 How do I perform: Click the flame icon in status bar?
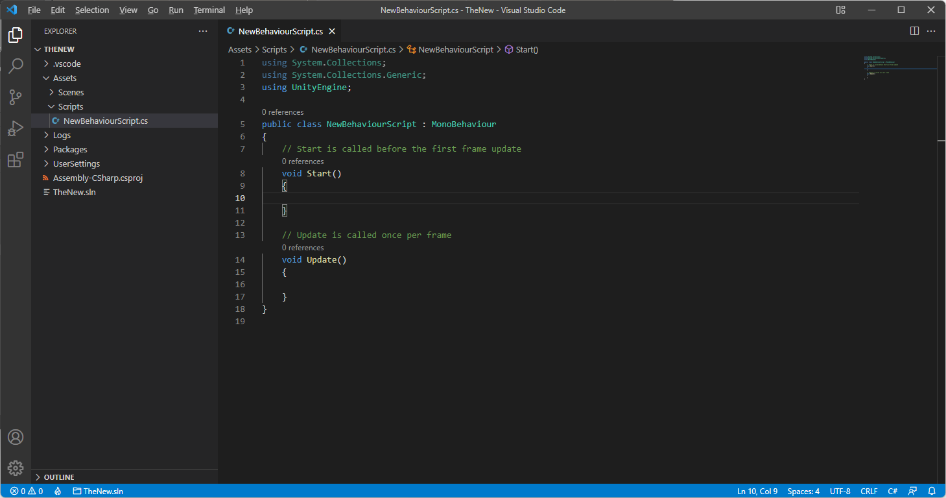click(x=58, y=491)
